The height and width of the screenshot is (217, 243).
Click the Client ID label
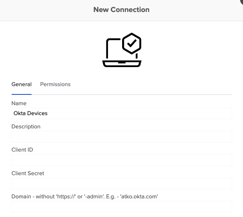tap(22, 150)
